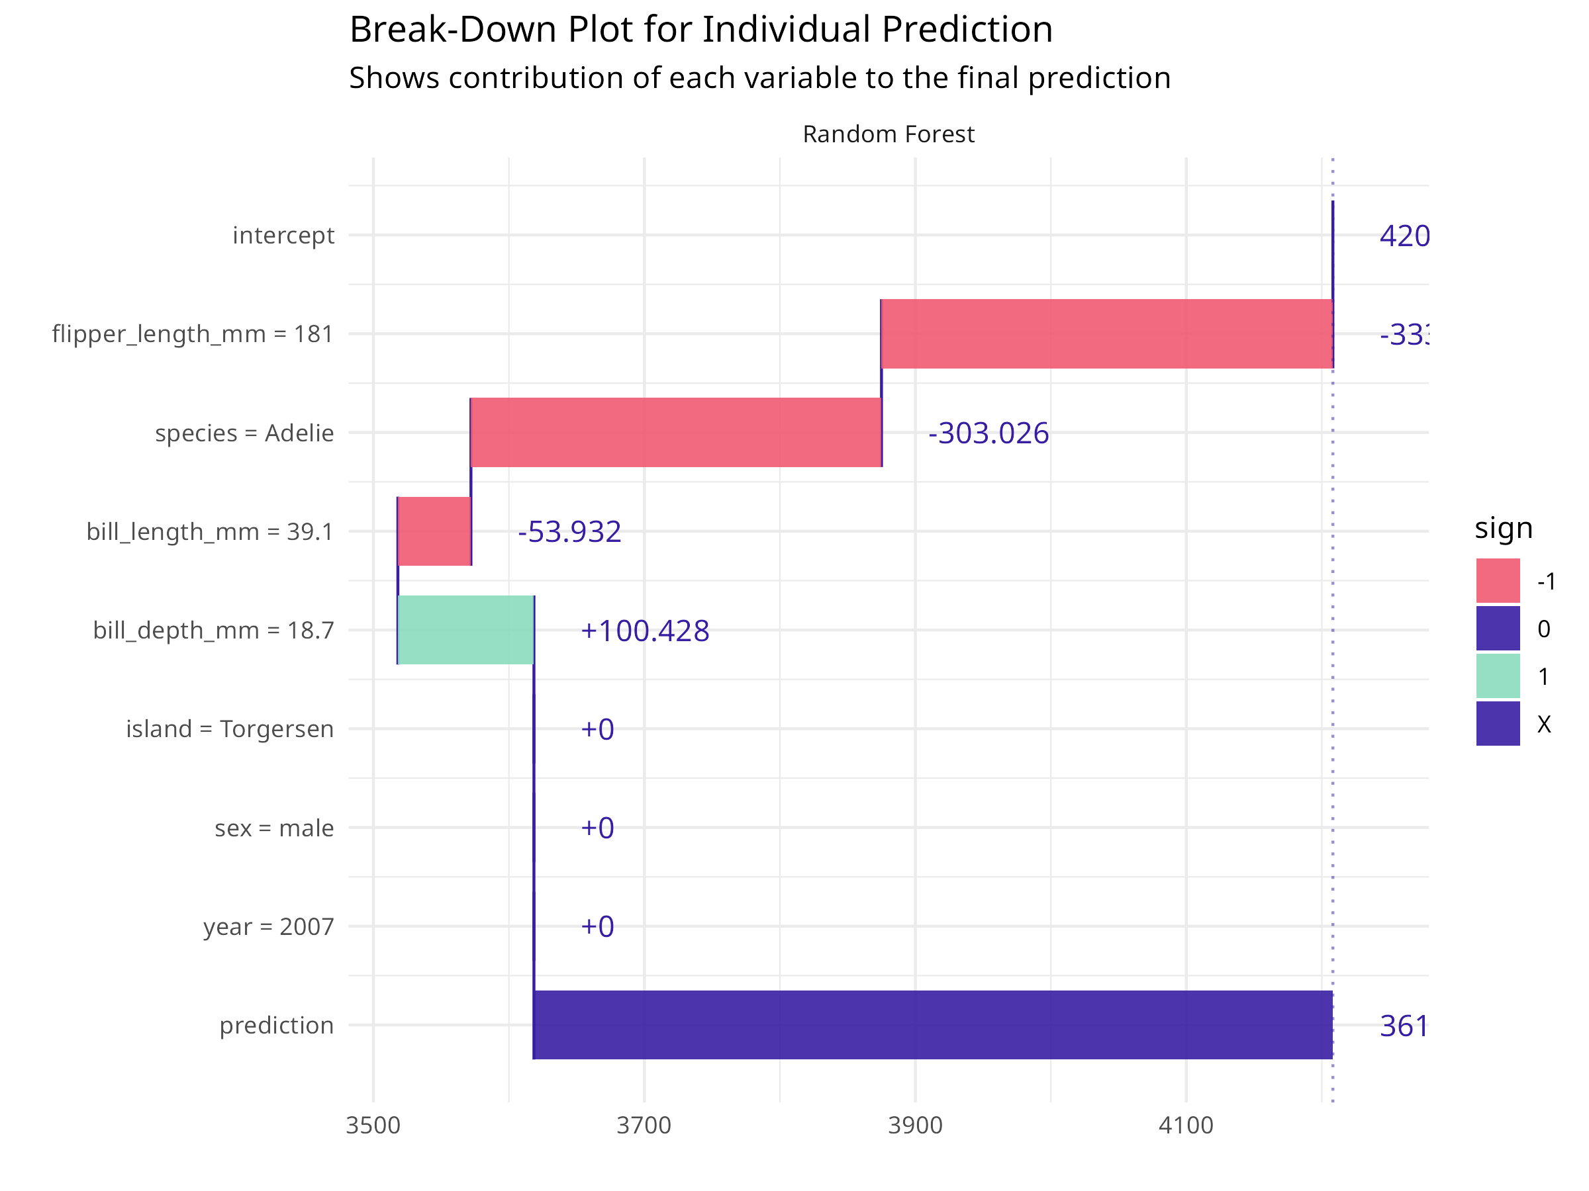Click the green bill_depth_mm bar
This screenshot has height=1191, width=1589.
click(x=465, y=630)
